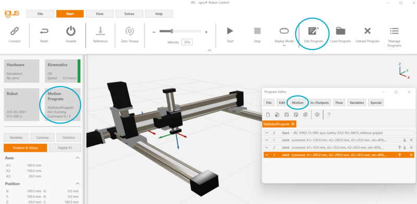Click the Robot status tile
417x204 pixels.
point(21,104)
